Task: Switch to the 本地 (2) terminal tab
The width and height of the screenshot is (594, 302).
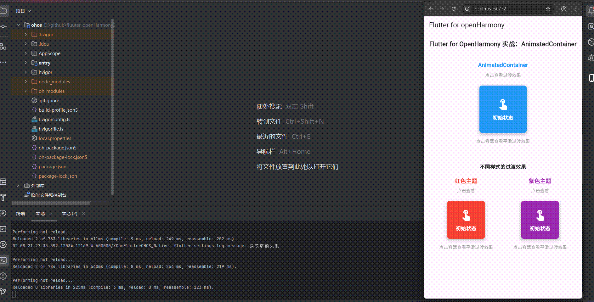Action: [70, 214]
